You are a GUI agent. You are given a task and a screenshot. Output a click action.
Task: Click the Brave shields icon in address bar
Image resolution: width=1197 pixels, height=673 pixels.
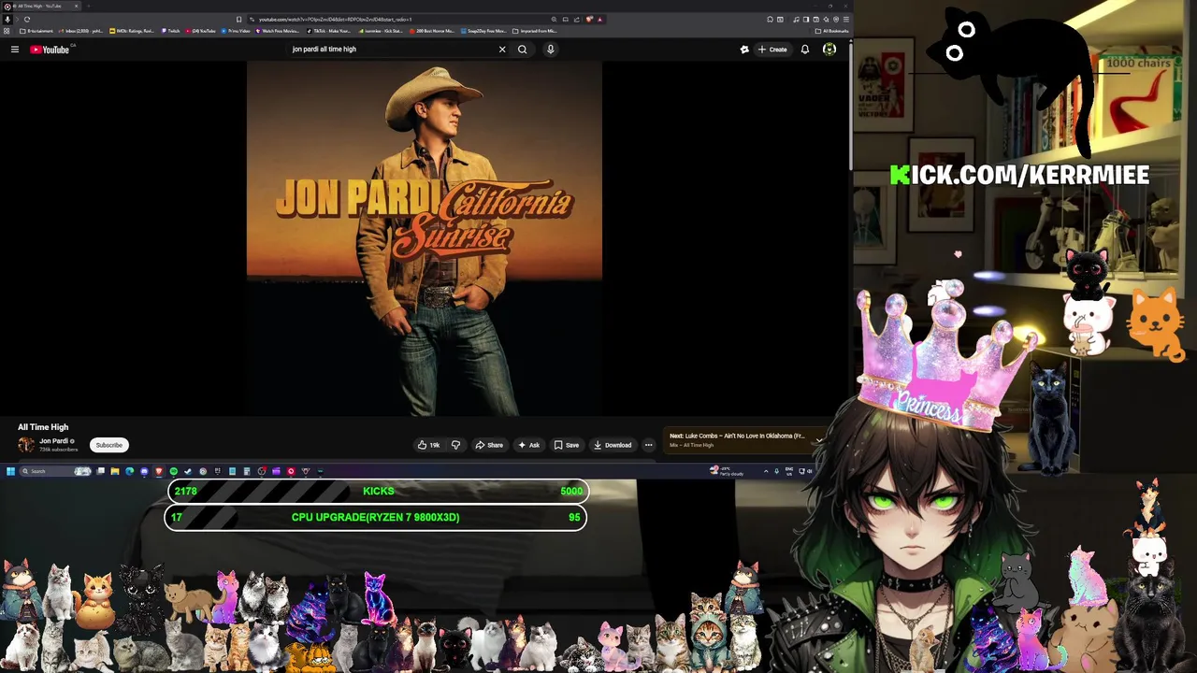pyautogui.click(x=589, y=20)
